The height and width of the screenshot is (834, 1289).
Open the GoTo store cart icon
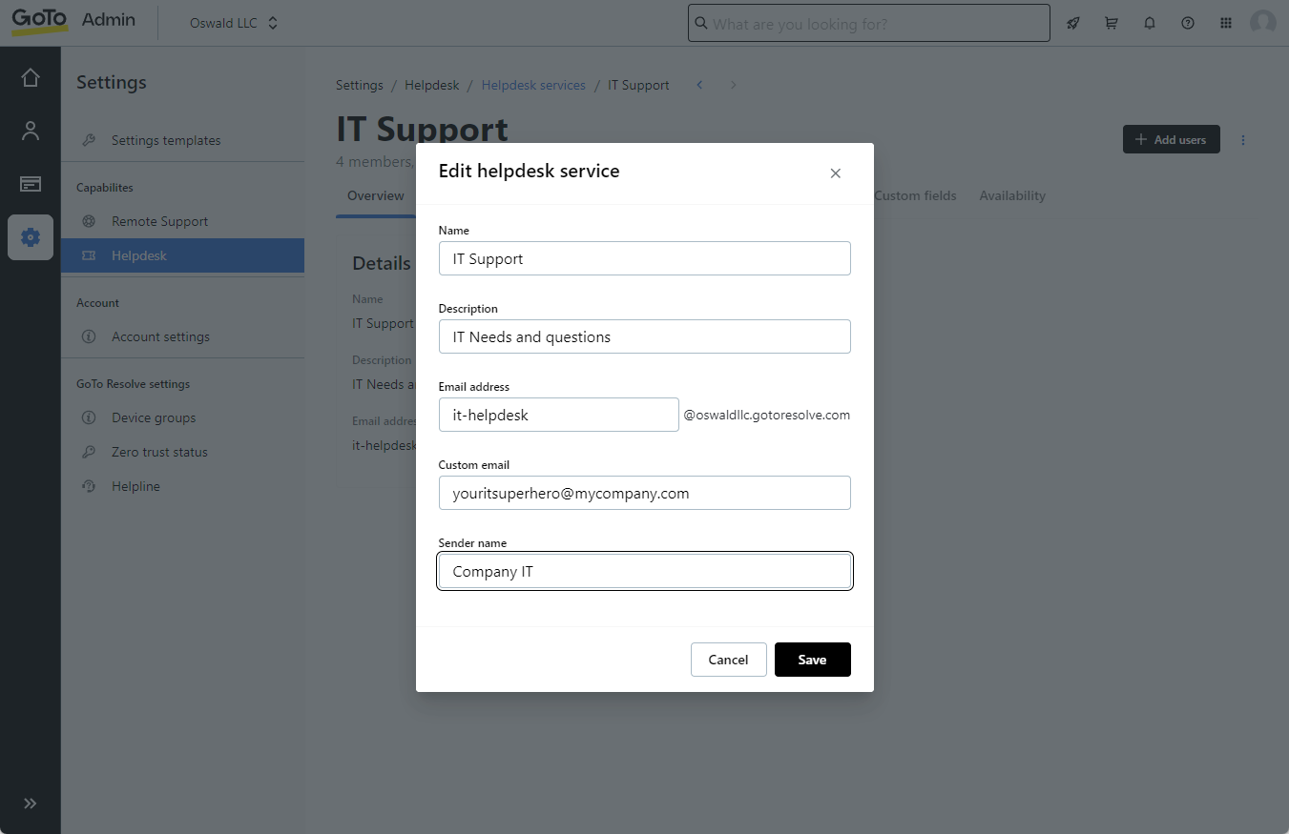(1111, 23)
